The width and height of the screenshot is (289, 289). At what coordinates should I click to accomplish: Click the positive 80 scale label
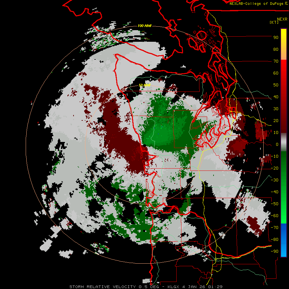tap(276, 49)
